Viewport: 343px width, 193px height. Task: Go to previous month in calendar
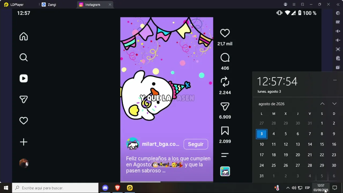322,104
